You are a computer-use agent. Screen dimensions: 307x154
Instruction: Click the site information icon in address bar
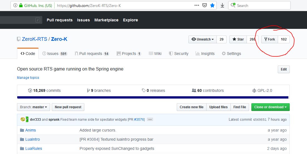15,6
